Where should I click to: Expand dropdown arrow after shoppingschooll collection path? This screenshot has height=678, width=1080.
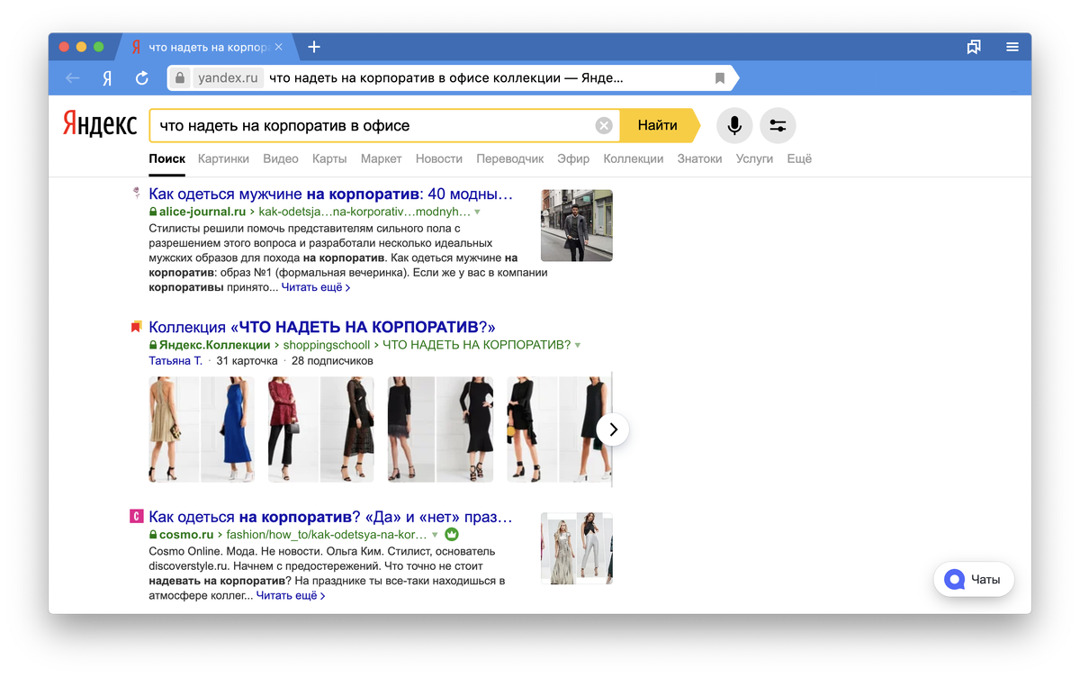(x=578, y=345)
